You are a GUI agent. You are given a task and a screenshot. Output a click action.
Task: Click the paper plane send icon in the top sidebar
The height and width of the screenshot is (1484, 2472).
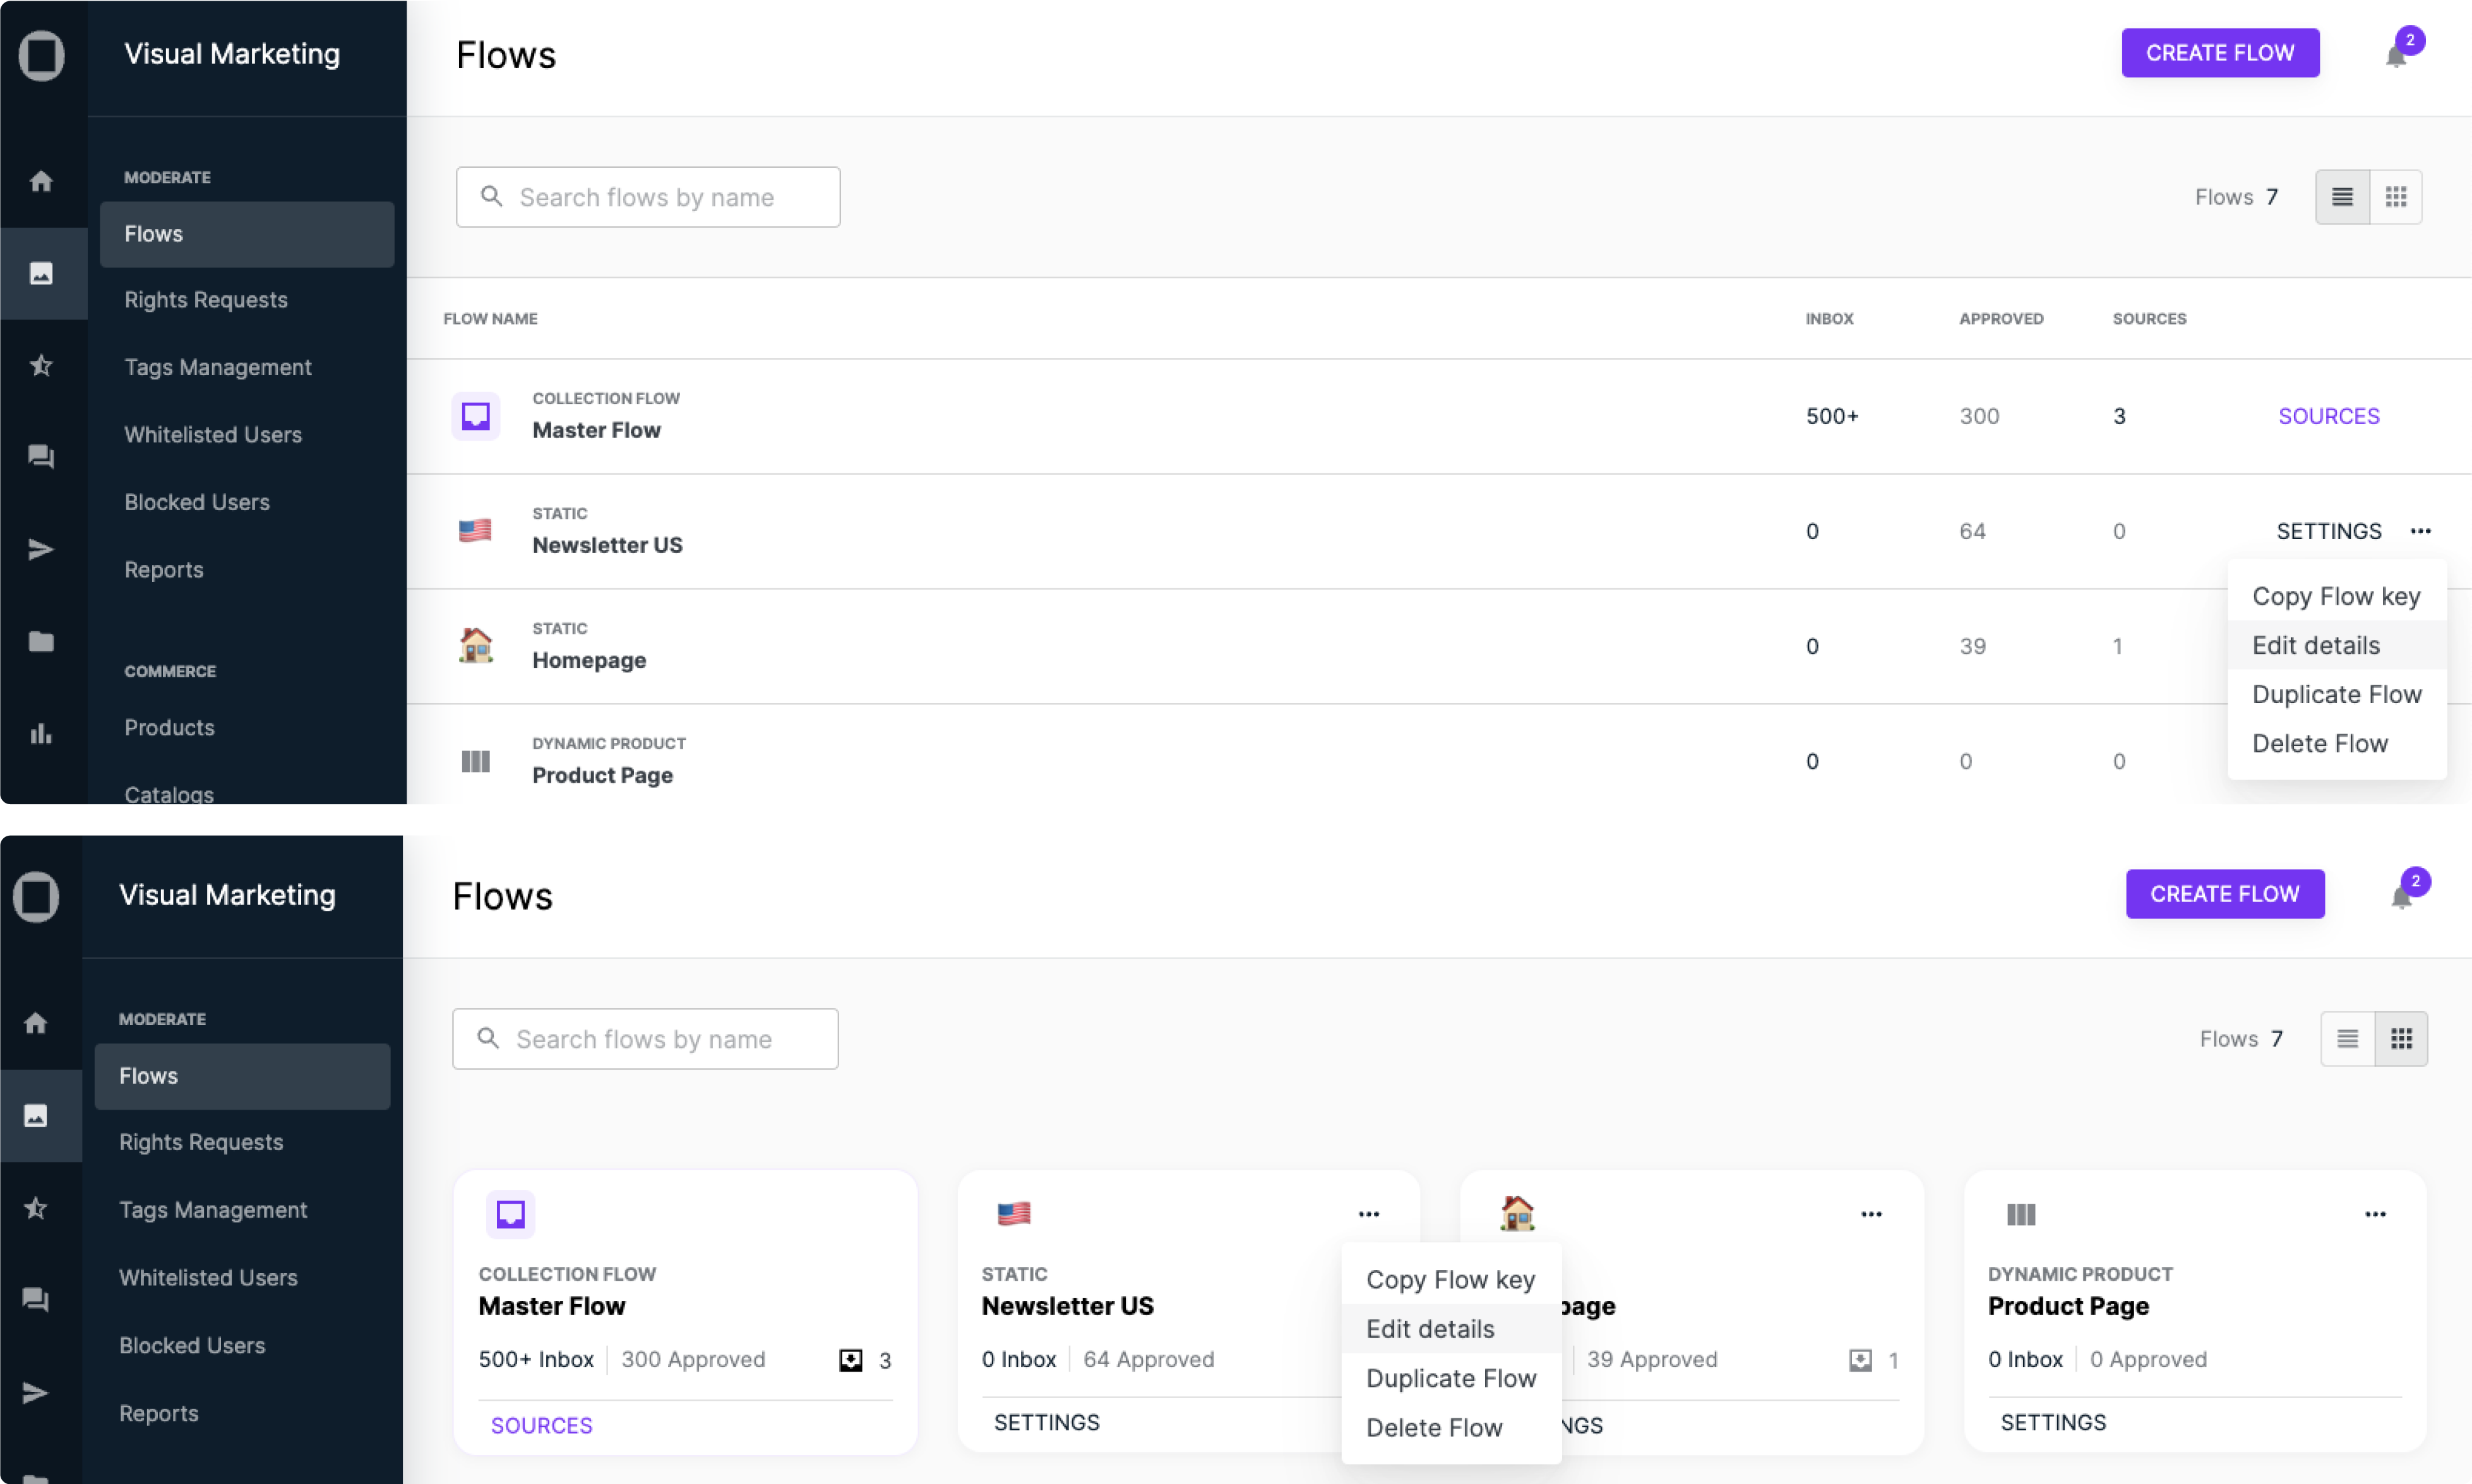pos(41,549)
